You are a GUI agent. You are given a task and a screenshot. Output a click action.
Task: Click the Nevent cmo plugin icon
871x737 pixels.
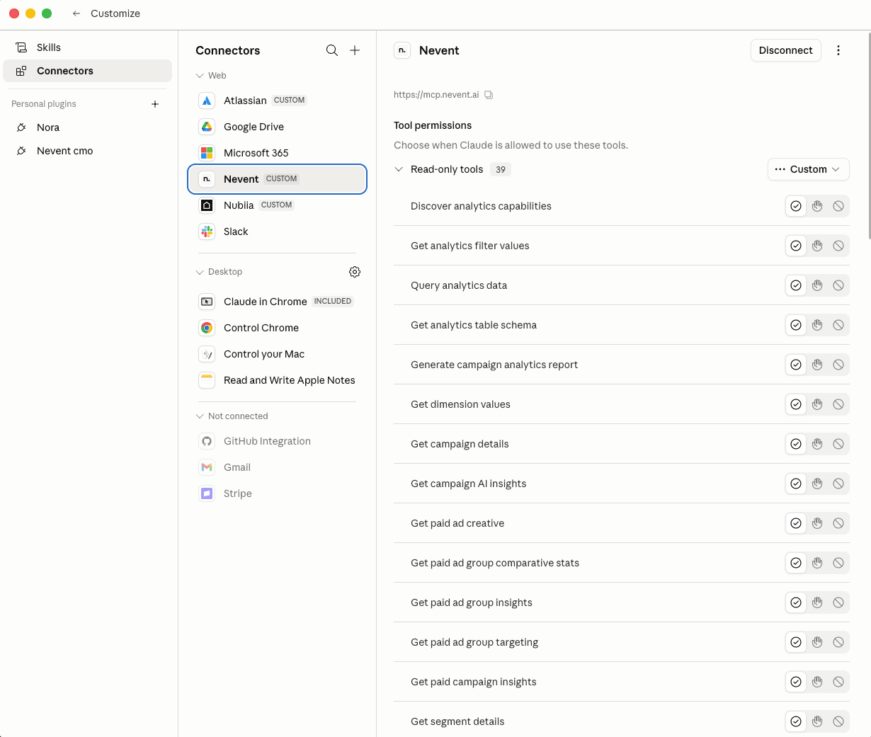tap(21, 151)
